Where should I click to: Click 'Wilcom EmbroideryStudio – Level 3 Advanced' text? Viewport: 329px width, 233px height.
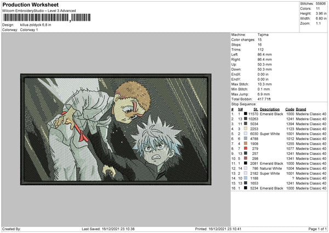click(x=39, y=11)
